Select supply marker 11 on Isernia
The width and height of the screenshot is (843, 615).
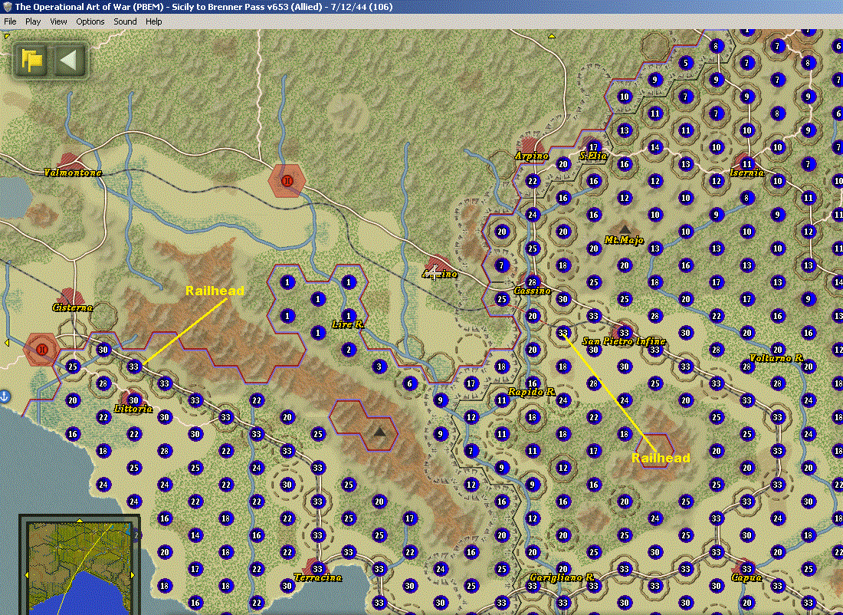[746, 164]
